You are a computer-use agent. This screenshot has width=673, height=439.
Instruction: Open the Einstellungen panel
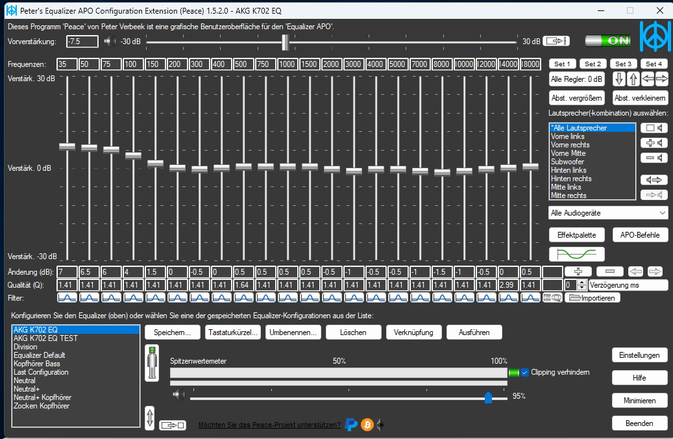639,355
